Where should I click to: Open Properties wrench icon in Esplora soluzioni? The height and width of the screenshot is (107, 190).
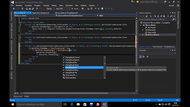pos(171,16)
